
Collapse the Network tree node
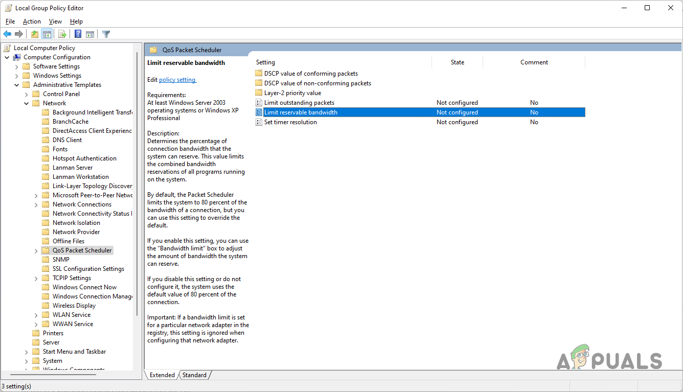point(27,103)
